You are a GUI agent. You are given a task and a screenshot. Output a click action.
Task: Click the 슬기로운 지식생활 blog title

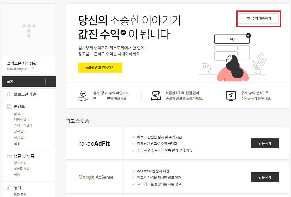22,63
